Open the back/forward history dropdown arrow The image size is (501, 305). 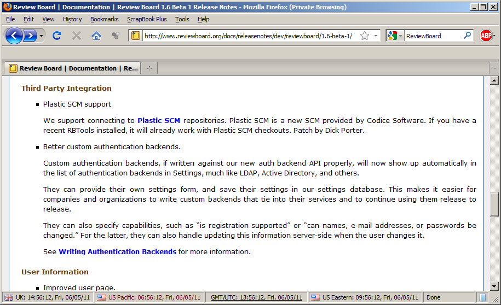[x=41, y=36]
